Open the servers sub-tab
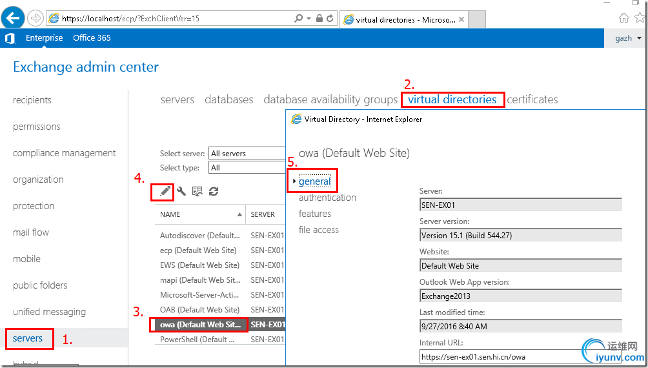Viewport: 648px width, 368px height. pyautogui.click(x=177, y=99)
